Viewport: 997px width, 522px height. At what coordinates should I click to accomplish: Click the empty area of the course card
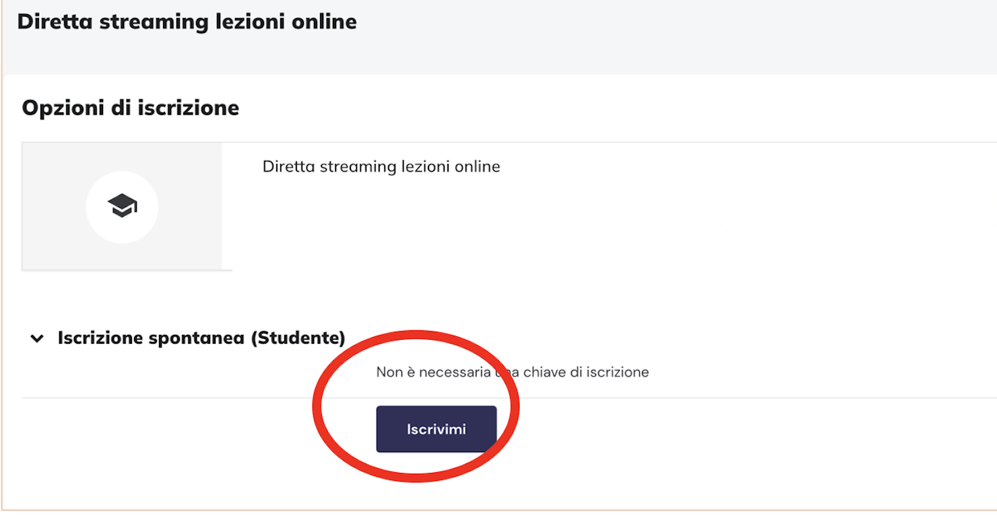(606, 222)
